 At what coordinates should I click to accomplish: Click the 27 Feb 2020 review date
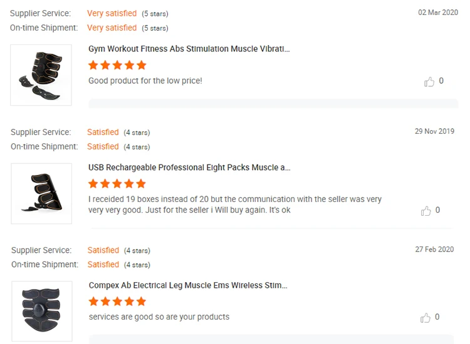coord(434,250)
